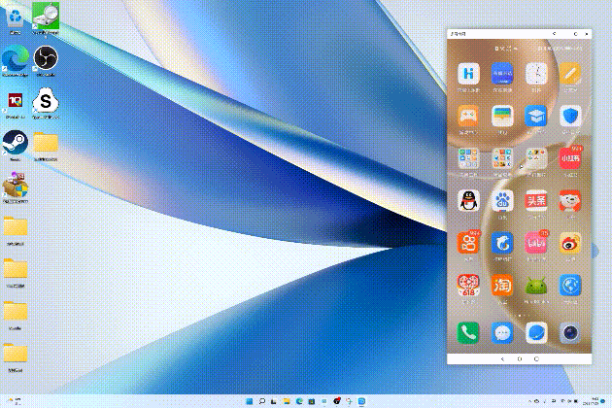Viewport: 612px width, 408px height.
Task: Launch the Baidu paw app
Action: [x=503, y=199]
